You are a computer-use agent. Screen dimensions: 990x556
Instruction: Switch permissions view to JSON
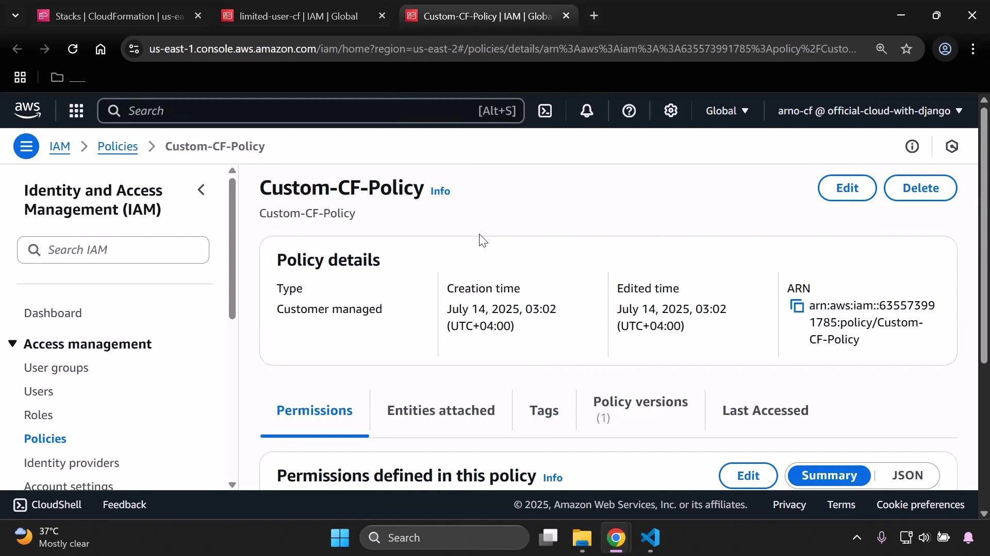[x=908, y=475]
